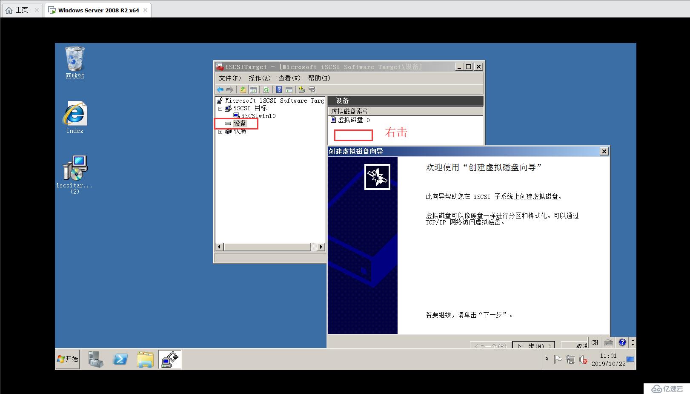This screenshot has width=690, height=394.
Task: Click the disk import toolbar icon with X
Action: point(312,89)
